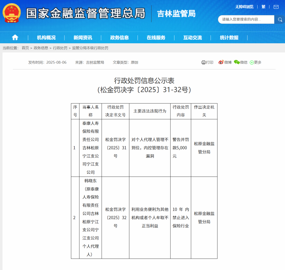Click the heading 行政处罚信息公示表

click(x=144, y=80)
